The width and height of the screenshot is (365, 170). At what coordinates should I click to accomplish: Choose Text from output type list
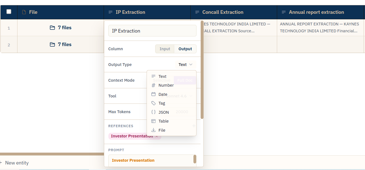pos(172,76)
